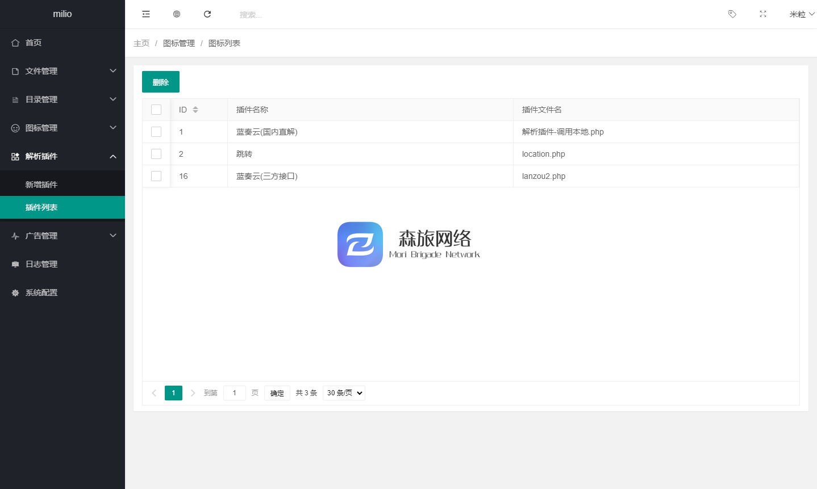The width and height of the screenshot is (817, 489).
Task: Tick the select-all checkbox in the table header
Action: 156,110
